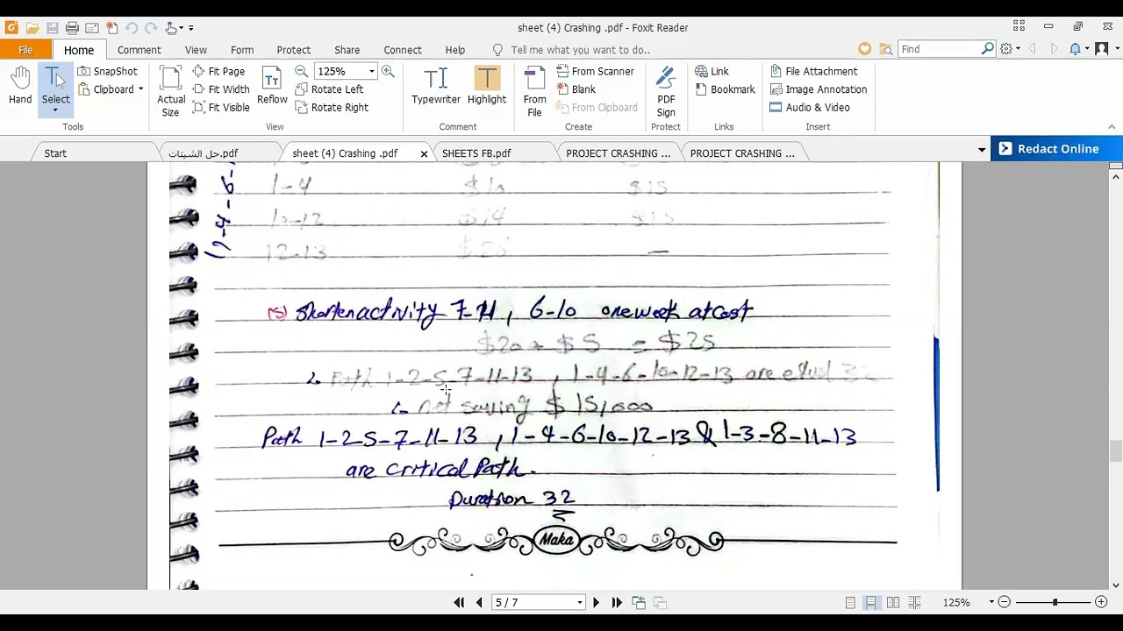Rotate Left the page view

(x=329, y=89)
